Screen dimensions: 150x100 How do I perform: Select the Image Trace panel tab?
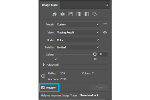[49, 5]
